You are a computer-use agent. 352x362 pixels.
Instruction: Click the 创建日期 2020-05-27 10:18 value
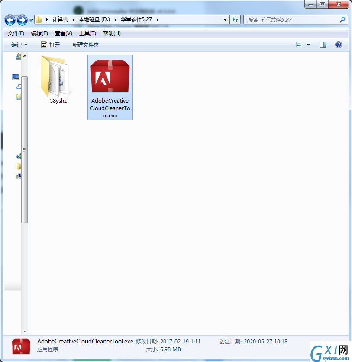tap(265, 342)
